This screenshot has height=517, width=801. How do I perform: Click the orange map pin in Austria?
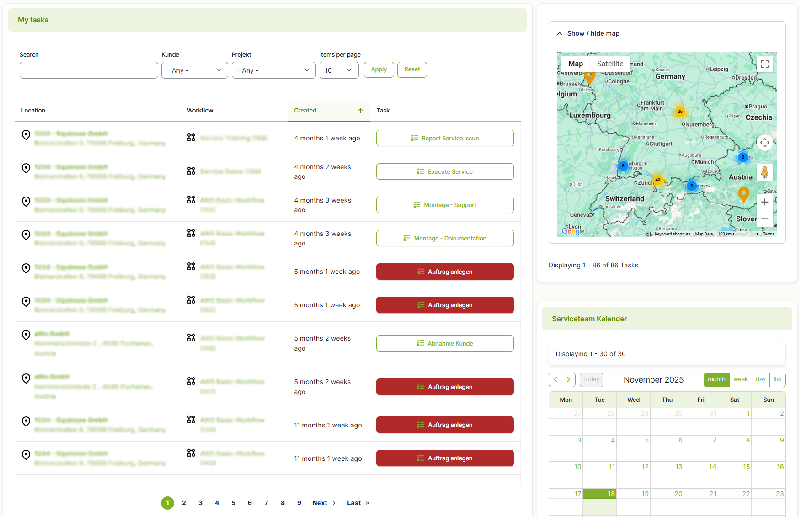[x=743, y=194]
